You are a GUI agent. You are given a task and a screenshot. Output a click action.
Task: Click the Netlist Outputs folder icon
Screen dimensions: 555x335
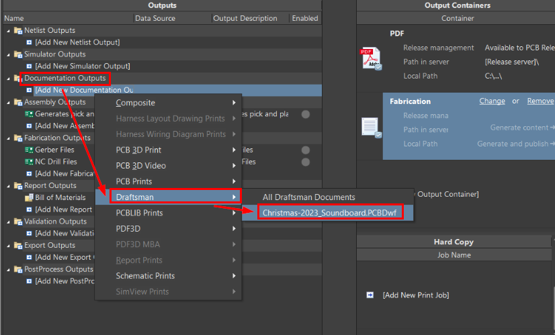click(18, 30)
